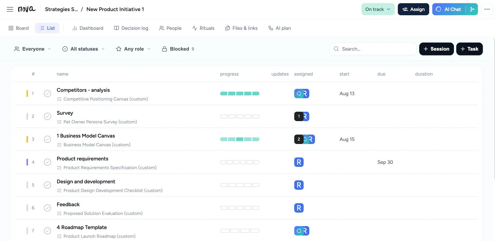Click the Assign button
The width and height of the screenshot is (495, 241).
[413, 9]
